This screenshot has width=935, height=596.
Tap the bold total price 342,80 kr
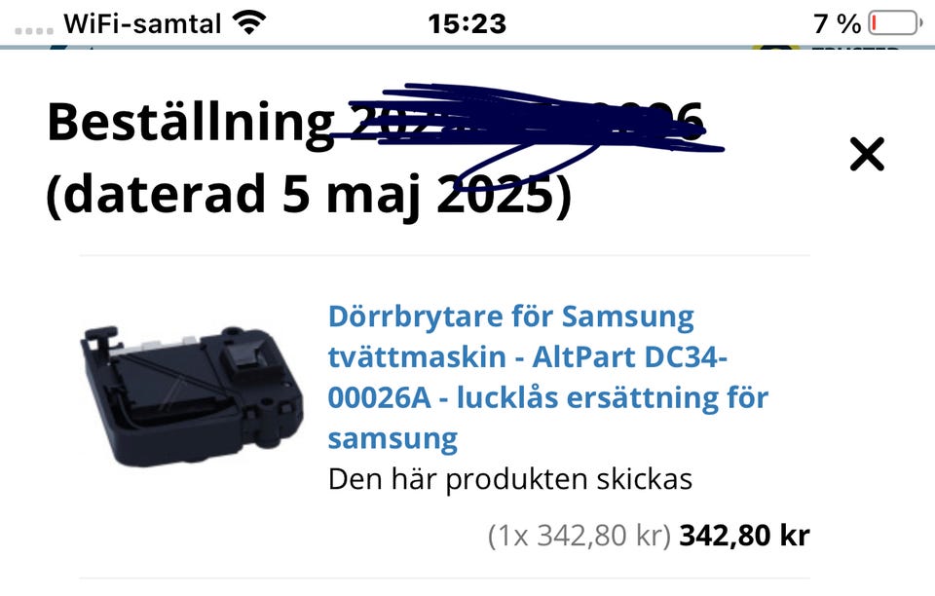tap(745, 536)
